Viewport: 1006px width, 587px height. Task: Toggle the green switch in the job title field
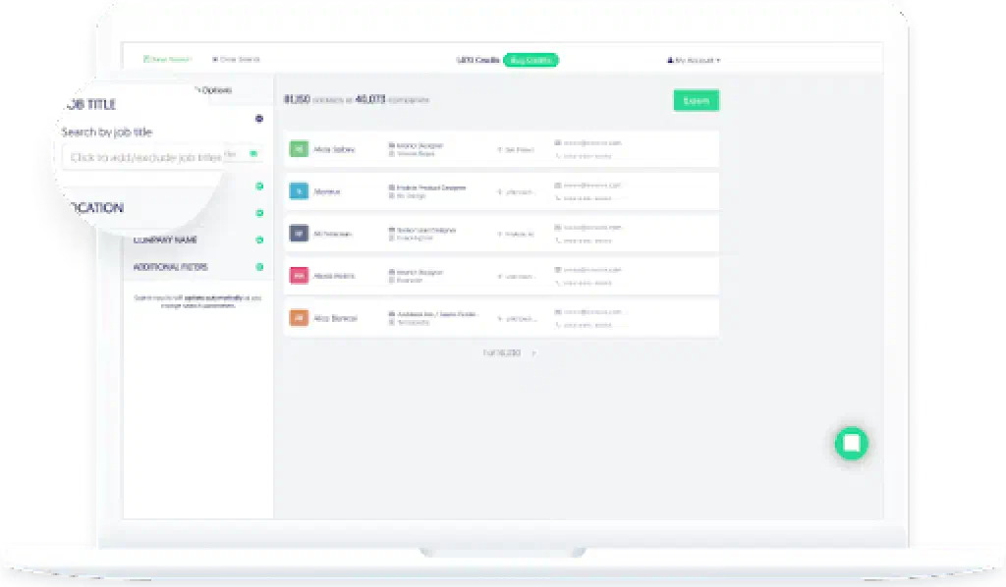click(x=253, y=154)
